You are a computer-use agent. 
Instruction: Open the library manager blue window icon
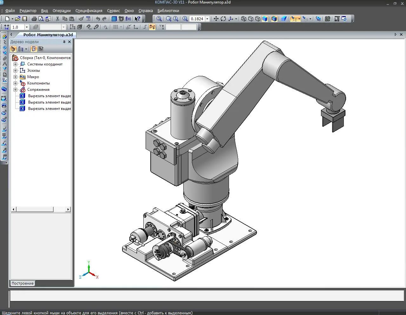pyautogui.click(x=114, y=19)
